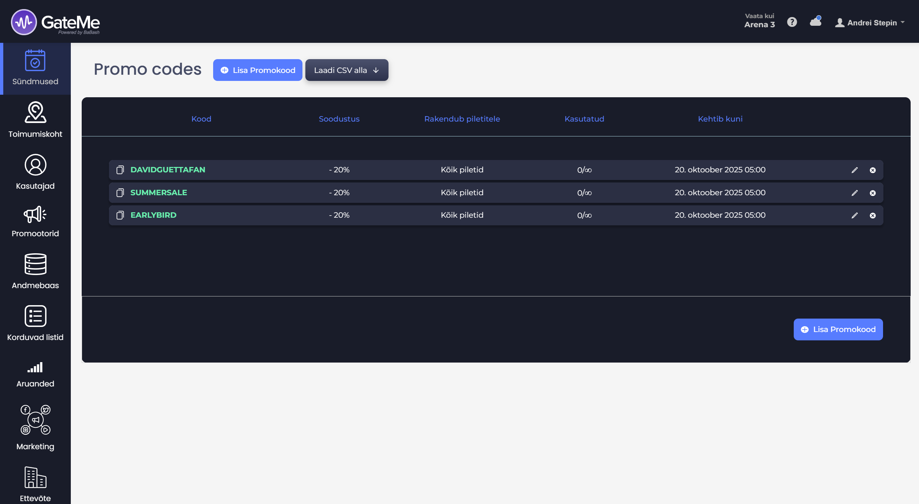The image size is (919, 504).
Task: Go to Promootorid sidebar section
Action: click(x=35, y=222)
